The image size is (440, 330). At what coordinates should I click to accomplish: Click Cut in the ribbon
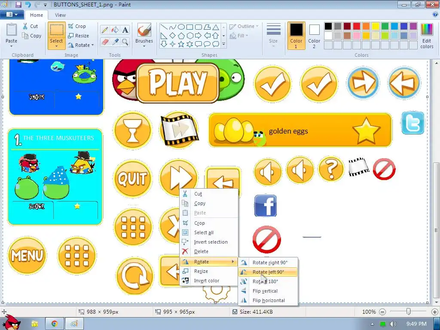coord(31,26)
